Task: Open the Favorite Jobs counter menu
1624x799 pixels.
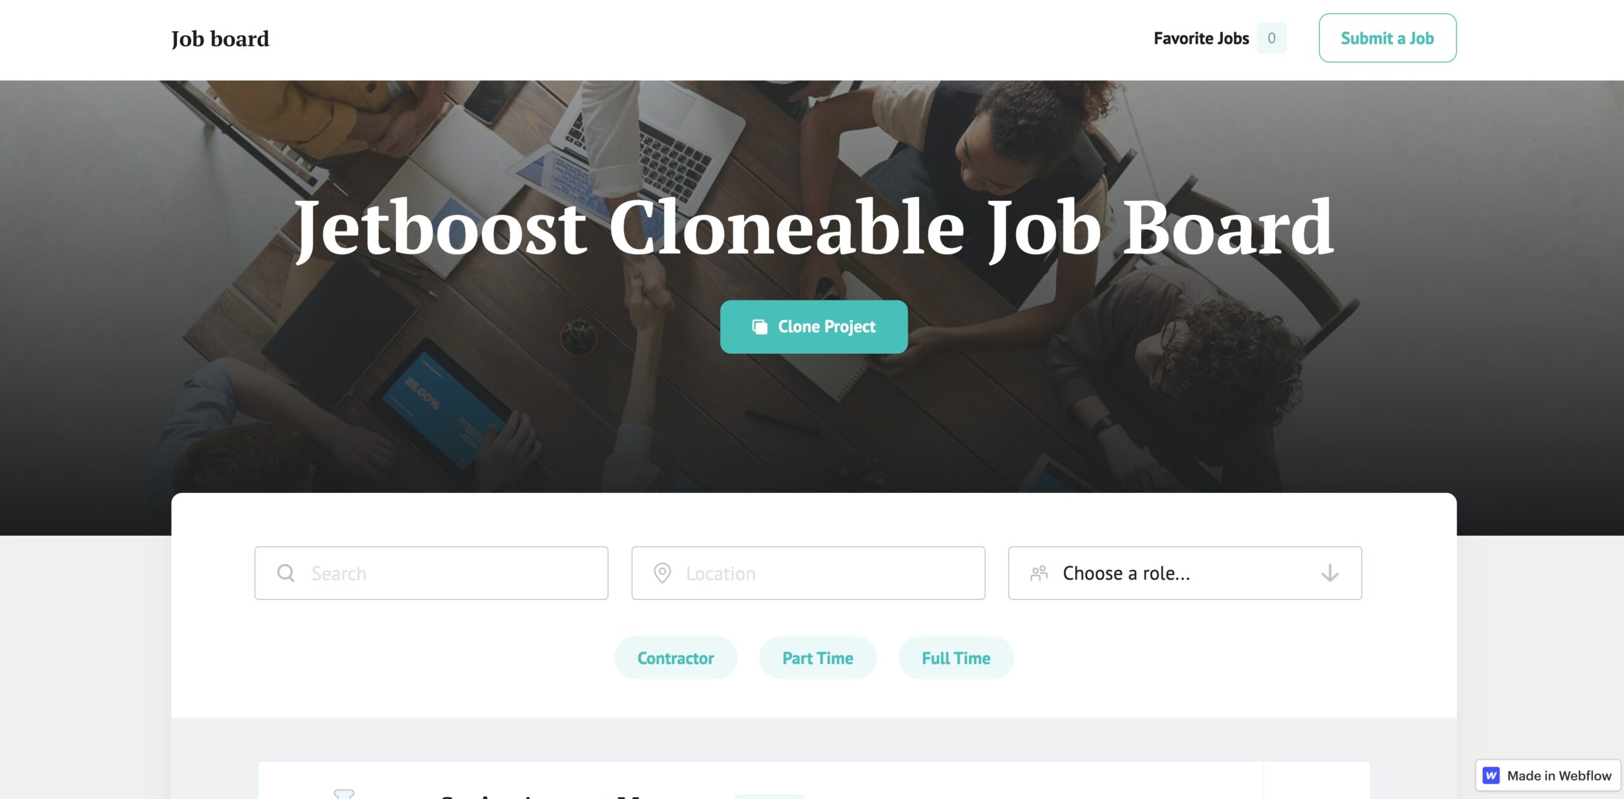Action: pos(1217,37)
